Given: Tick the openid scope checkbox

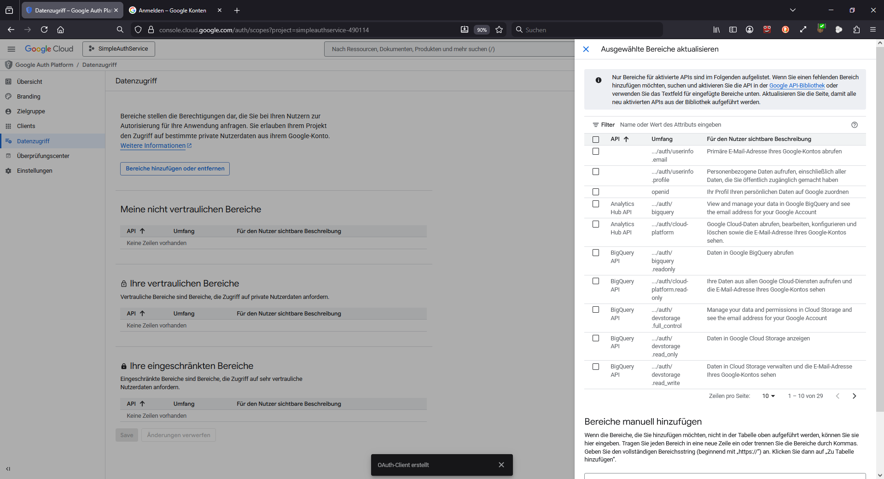Looking at the screenshot, I should [x=596, y=192].
